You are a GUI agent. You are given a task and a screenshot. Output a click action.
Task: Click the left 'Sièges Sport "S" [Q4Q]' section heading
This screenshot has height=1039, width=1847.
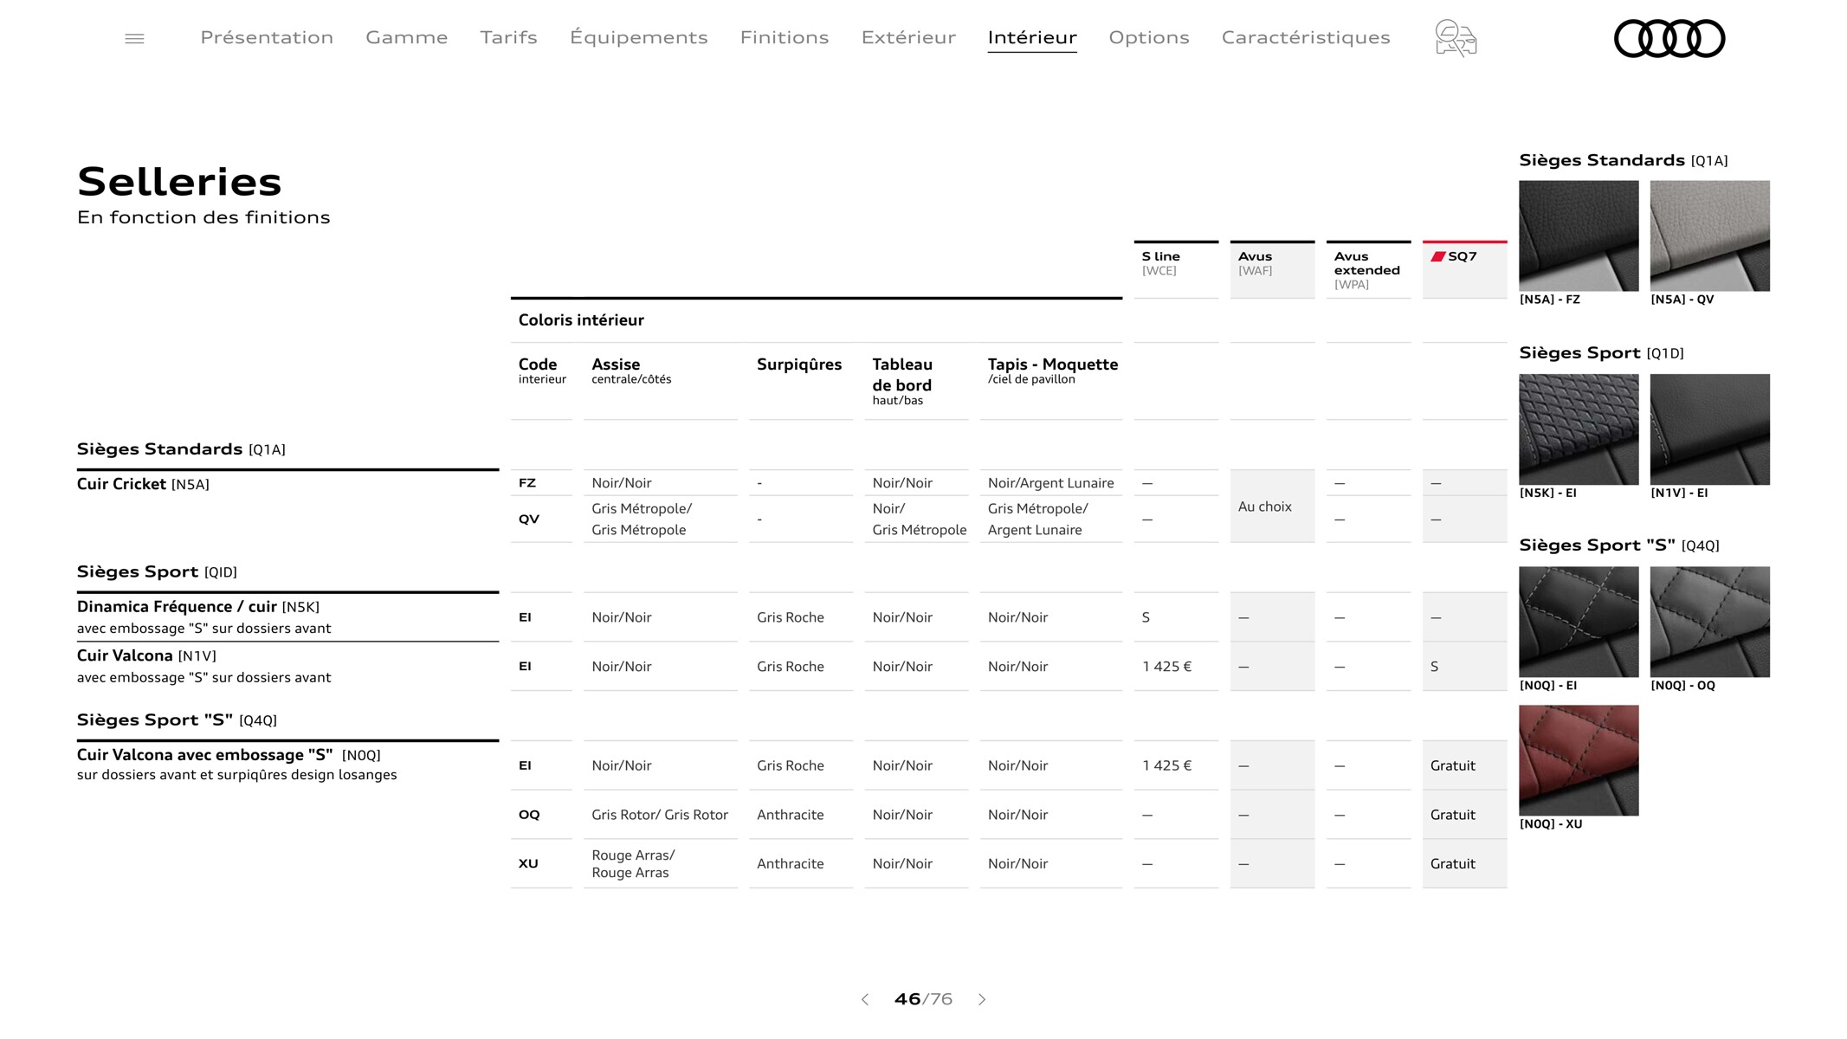(x=177, y=720)
